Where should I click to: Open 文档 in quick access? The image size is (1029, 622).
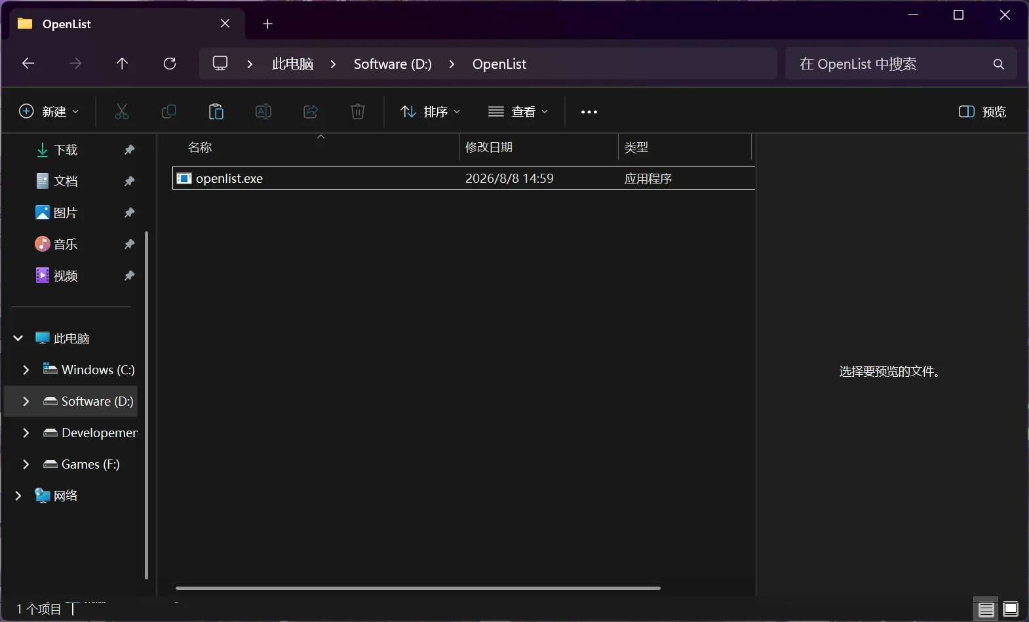click(x=66, y=181)
